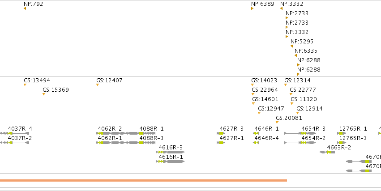Select the 4037R-4 transcript model

15,133
